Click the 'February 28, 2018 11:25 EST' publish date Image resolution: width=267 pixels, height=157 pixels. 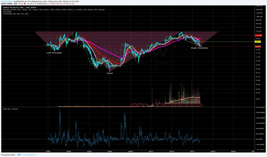[64, 1]
